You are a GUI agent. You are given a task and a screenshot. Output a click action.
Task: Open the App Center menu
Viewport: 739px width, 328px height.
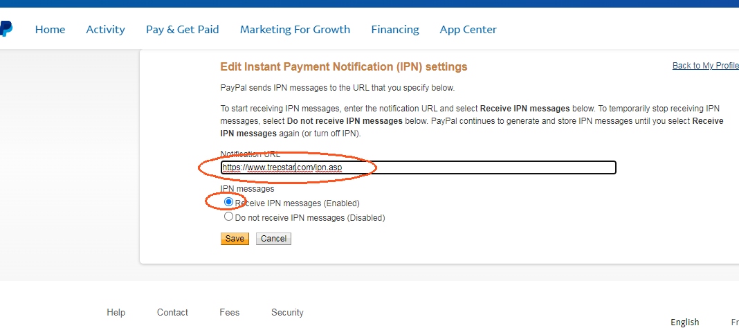point(468,30)
